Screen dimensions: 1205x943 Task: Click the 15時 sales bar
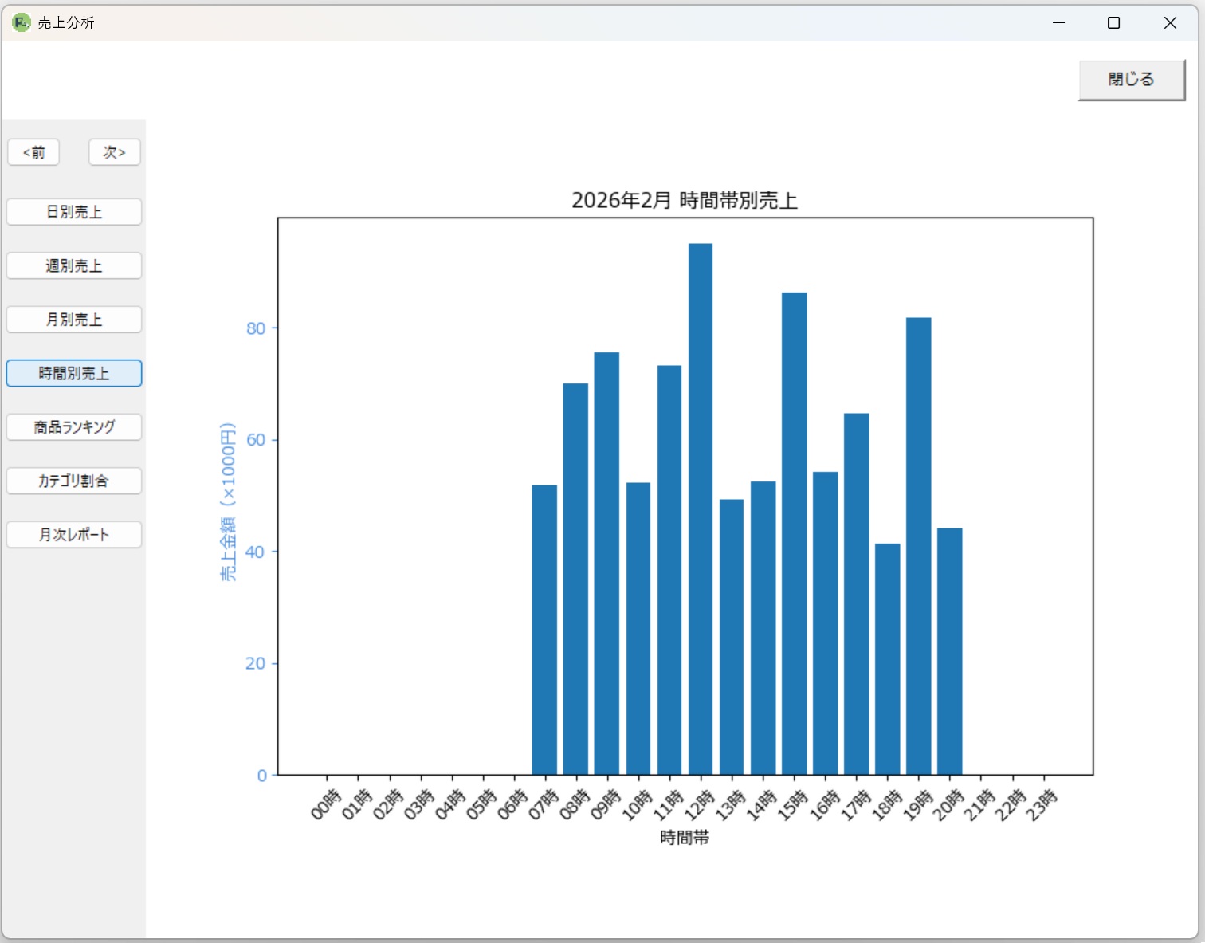tap(794, 534)
